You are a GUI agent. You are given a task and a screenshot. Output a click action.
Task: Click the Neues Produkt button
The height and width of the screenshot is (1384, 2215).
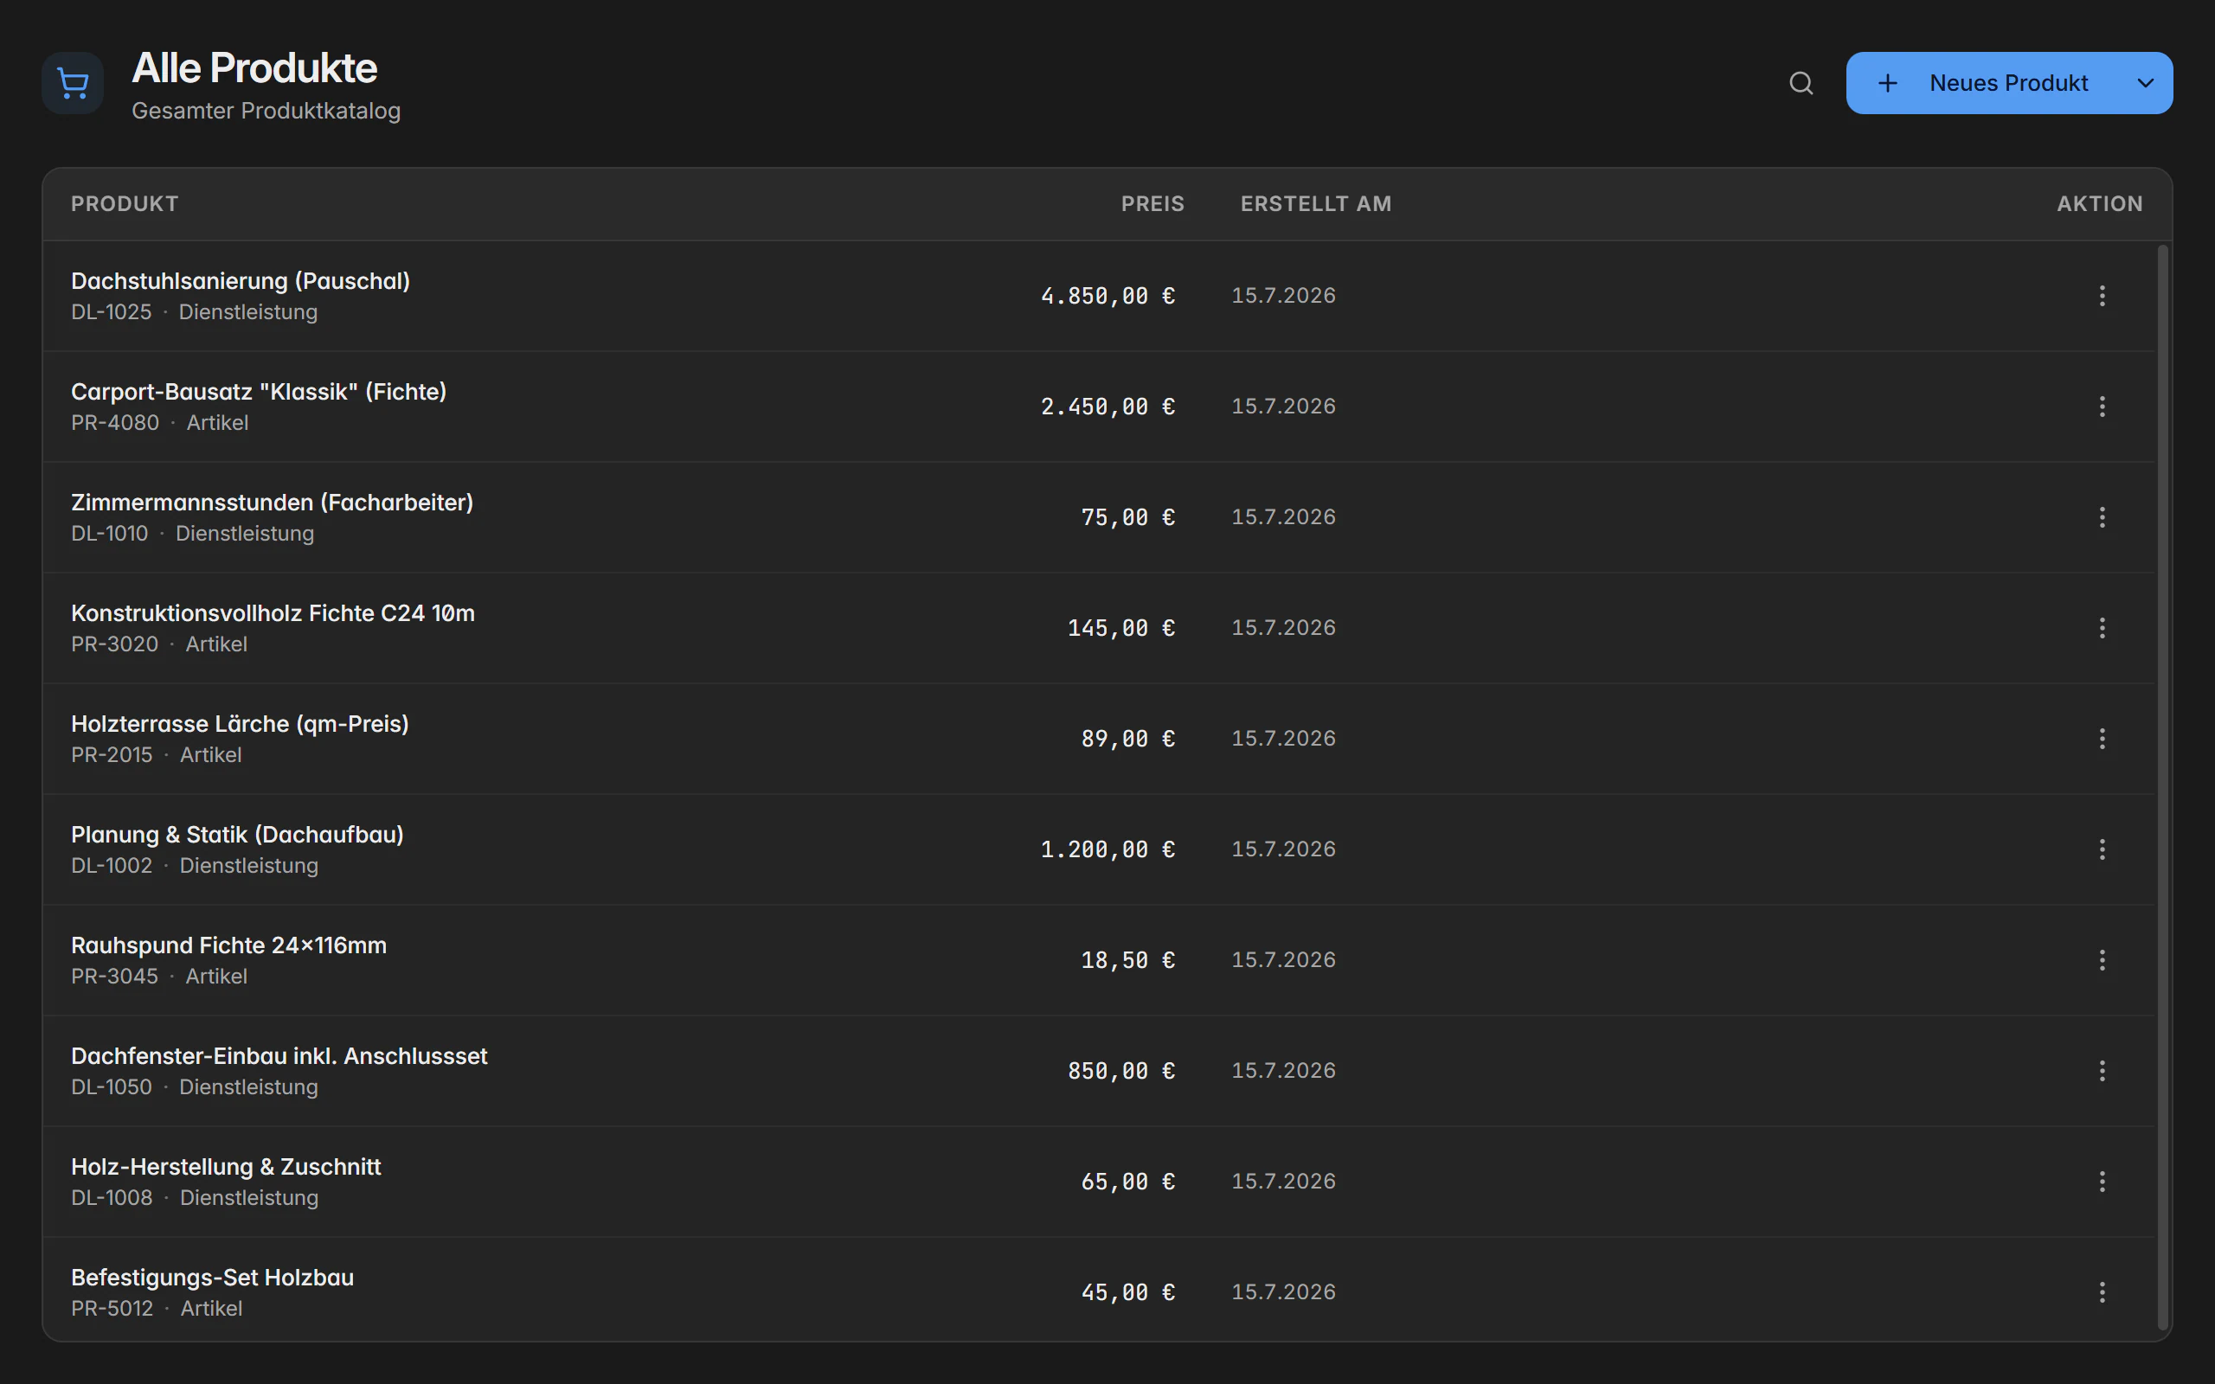(1982, 83)
